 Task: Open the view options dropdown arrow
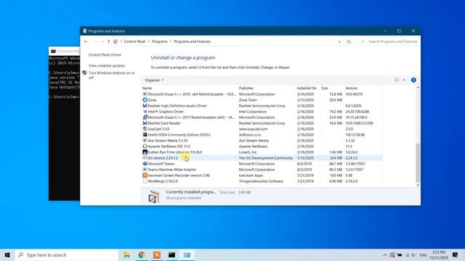404,80
